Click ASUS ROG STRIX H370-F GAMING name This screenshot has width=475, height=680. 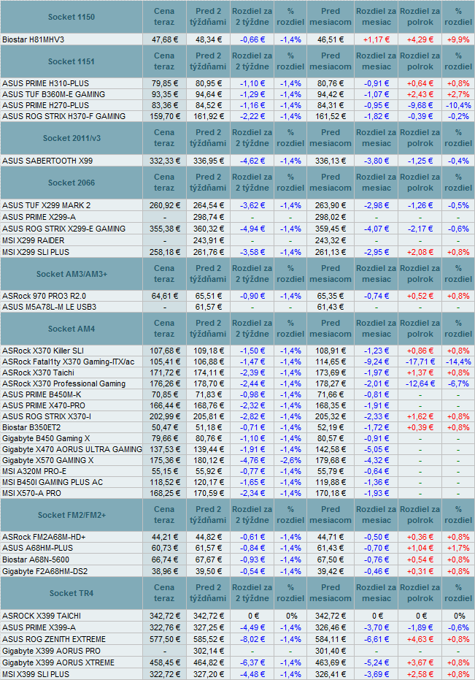tap(63, 116)
